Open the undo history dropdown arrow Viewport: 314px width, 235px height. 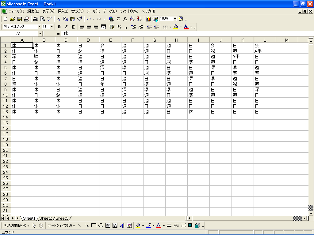94,19
